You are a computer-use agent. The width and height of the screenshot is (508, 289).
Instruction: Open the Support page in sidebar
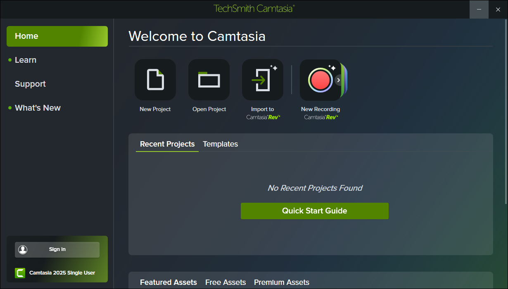tap(30, 84)
